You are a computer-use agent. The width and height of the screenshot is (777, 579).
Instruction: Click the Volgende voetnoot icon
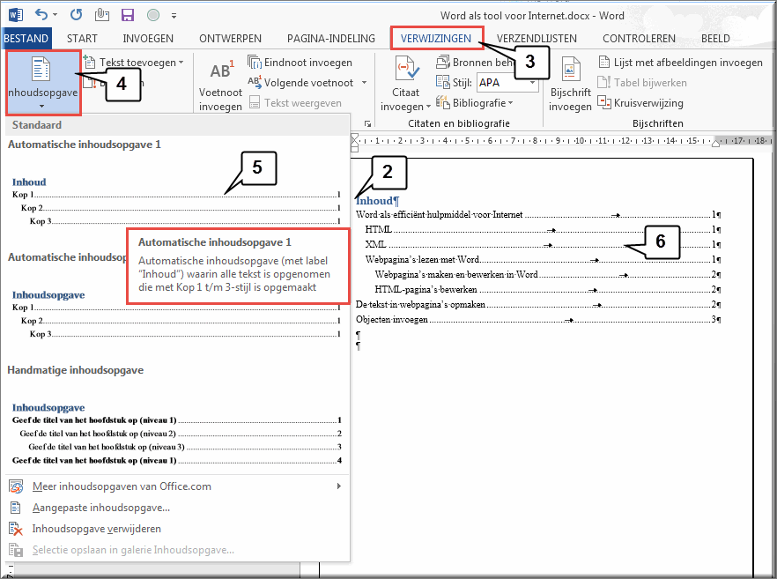coord(255,82)
